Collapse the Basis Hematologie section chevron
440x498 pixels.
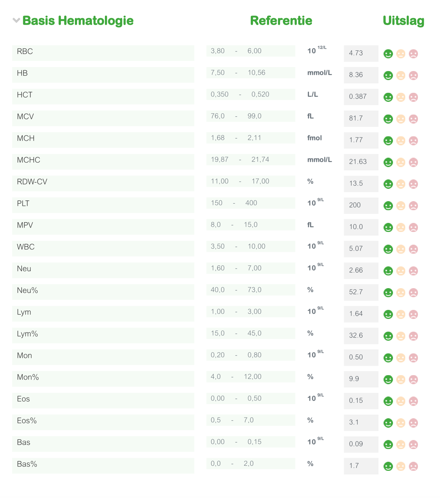click(x=16, y=20)
